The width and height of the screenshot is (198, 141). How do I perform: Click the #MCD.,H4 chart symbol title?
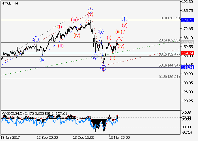[10, 3]
